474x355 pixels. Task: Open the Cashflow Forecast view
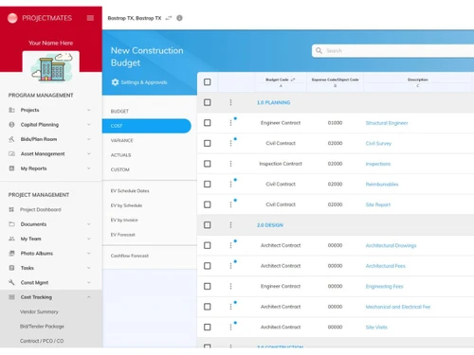(x=130, y=256)
